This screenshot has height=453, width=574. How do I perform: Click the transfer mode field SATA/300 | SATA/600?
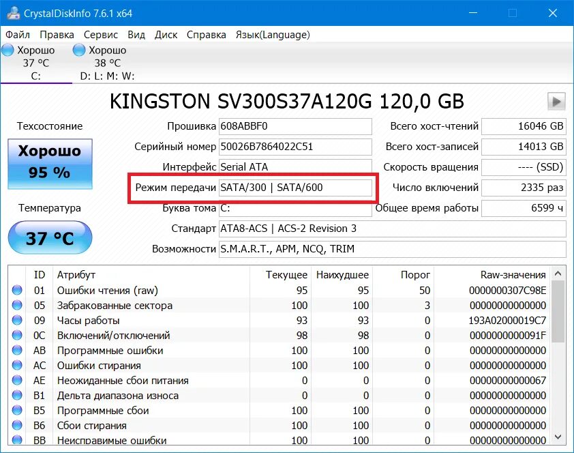click(295, 188)
